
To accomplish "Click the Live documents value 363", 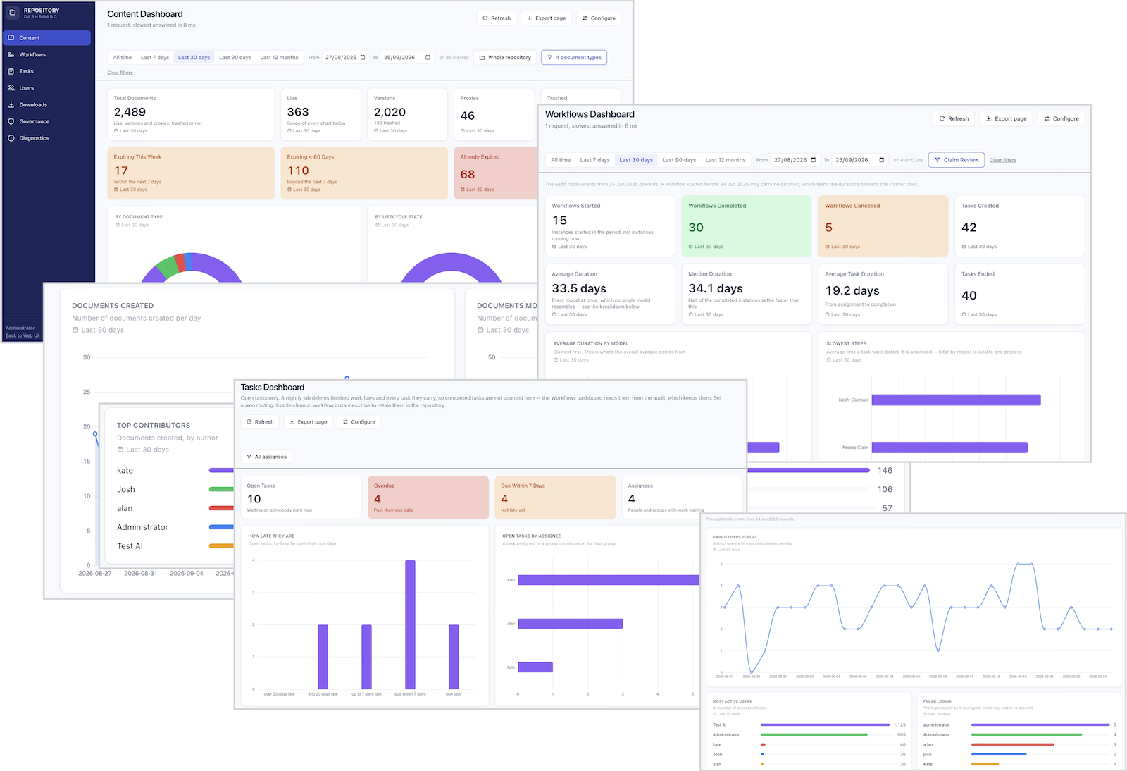I will pyautogui.click(x=298, y=112).
